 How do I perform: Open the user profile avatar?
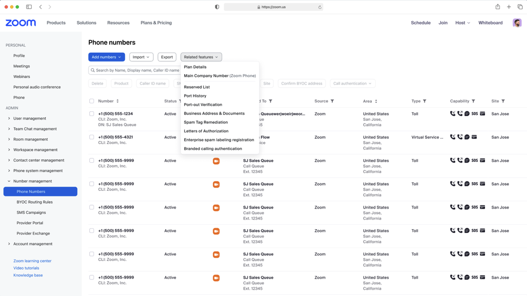[517, 23]
